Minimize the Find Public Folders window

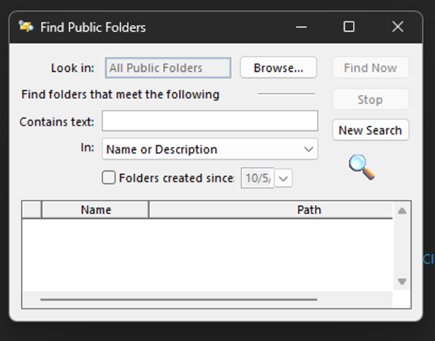pos(301,27)
